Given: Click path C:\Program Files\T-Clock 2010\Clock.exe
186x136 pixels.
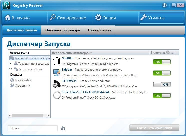Looking at the screenshot, I should pos(88,98).
